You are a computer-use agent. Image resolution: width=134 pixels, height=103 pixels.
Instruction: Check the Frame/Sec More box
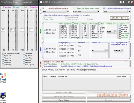click(99, 23)
